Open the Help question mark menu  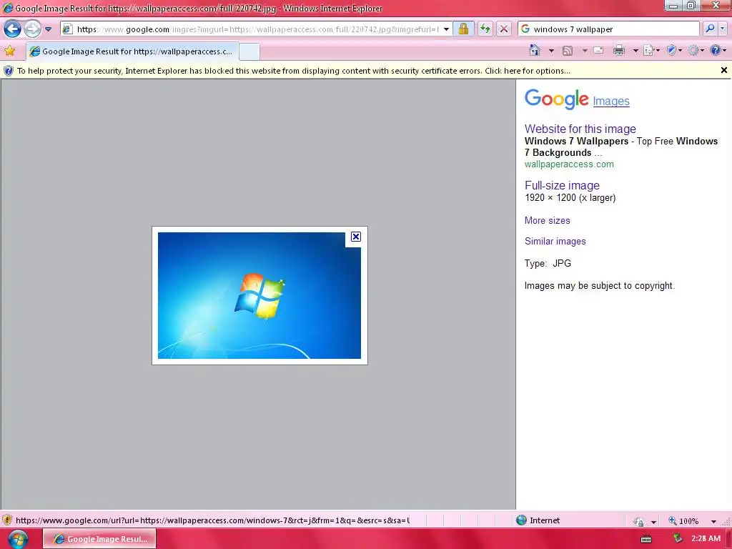[718, 51]
